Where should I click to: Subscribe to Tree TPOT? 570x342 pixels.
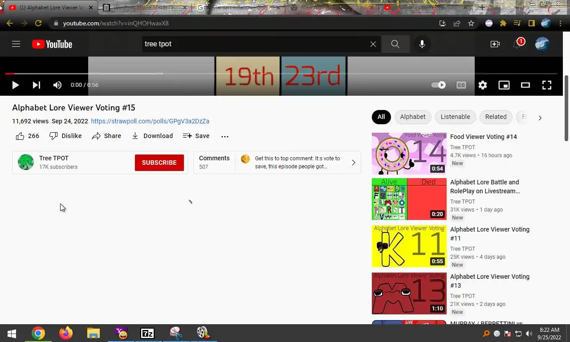[159, 163]
